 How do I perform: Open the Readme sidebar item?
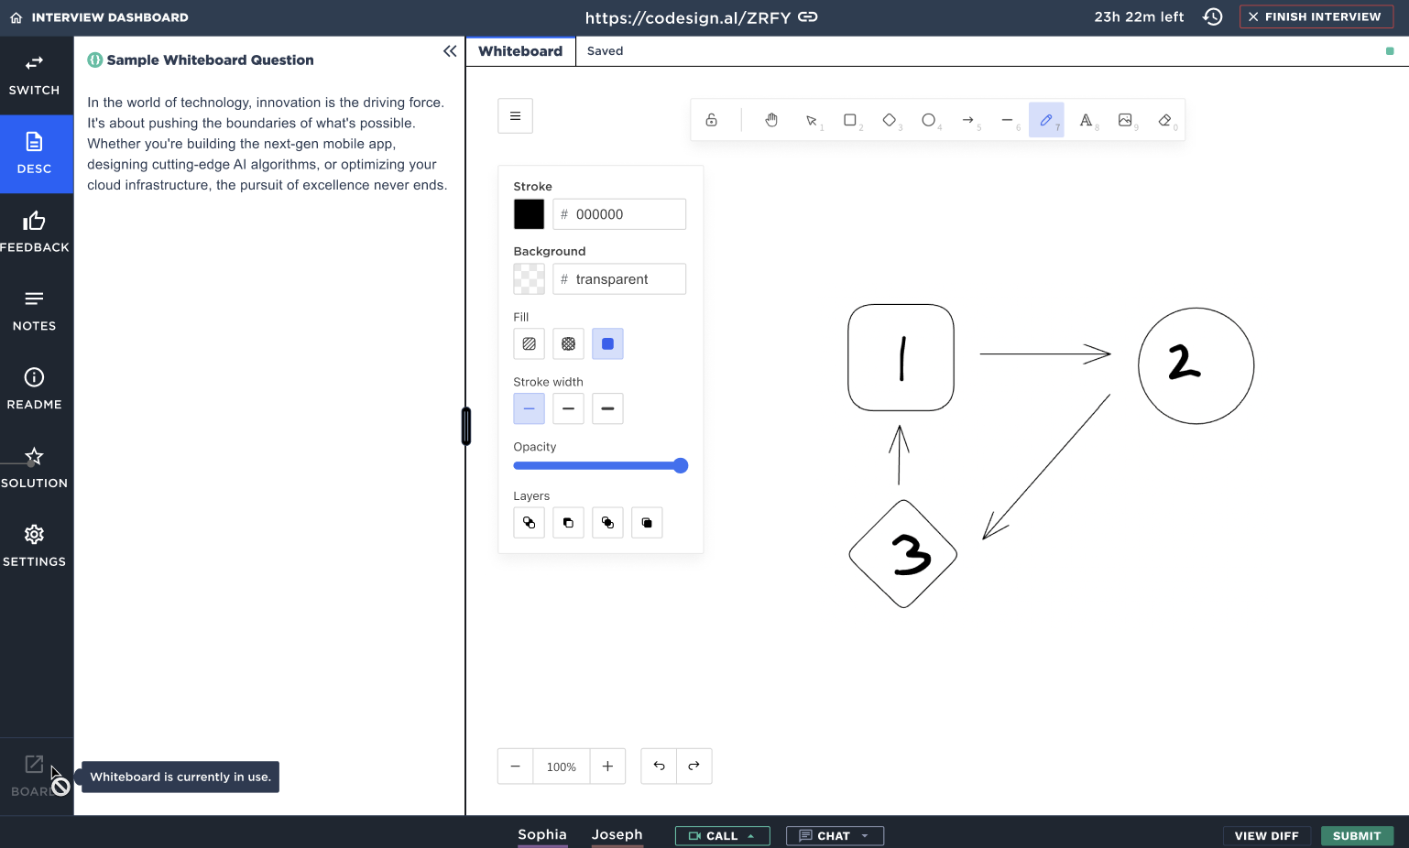point(35,390)
